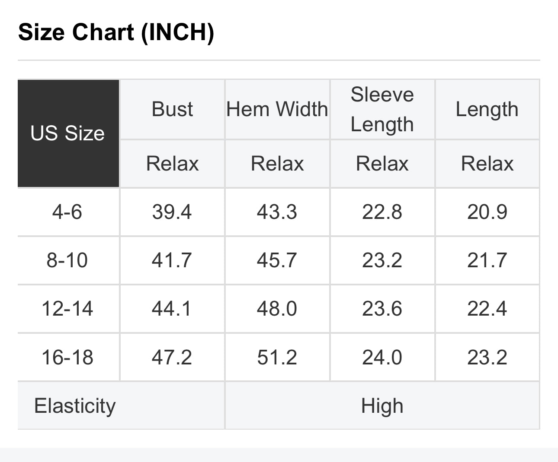558x462 pixels.
Task: Click the Bust column header
Action: tap(172, 109)
